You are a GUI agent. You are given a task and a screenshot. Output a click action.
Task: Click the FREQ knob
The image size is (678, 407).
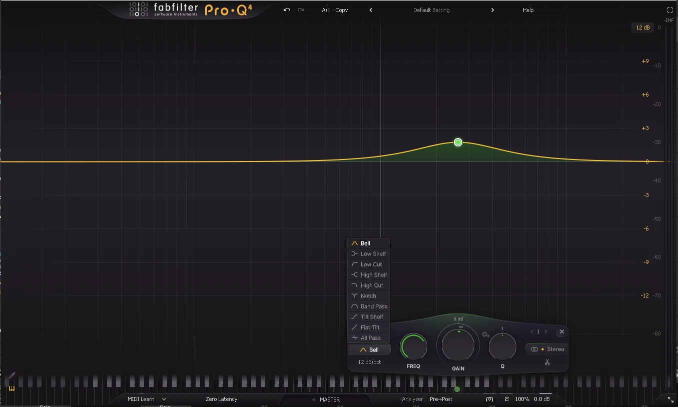coord(413,346)
